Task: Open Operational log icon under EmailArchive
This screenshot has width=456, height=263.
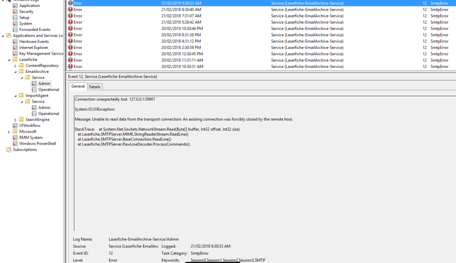Action: pyautogui.click(x=34, y=90)
